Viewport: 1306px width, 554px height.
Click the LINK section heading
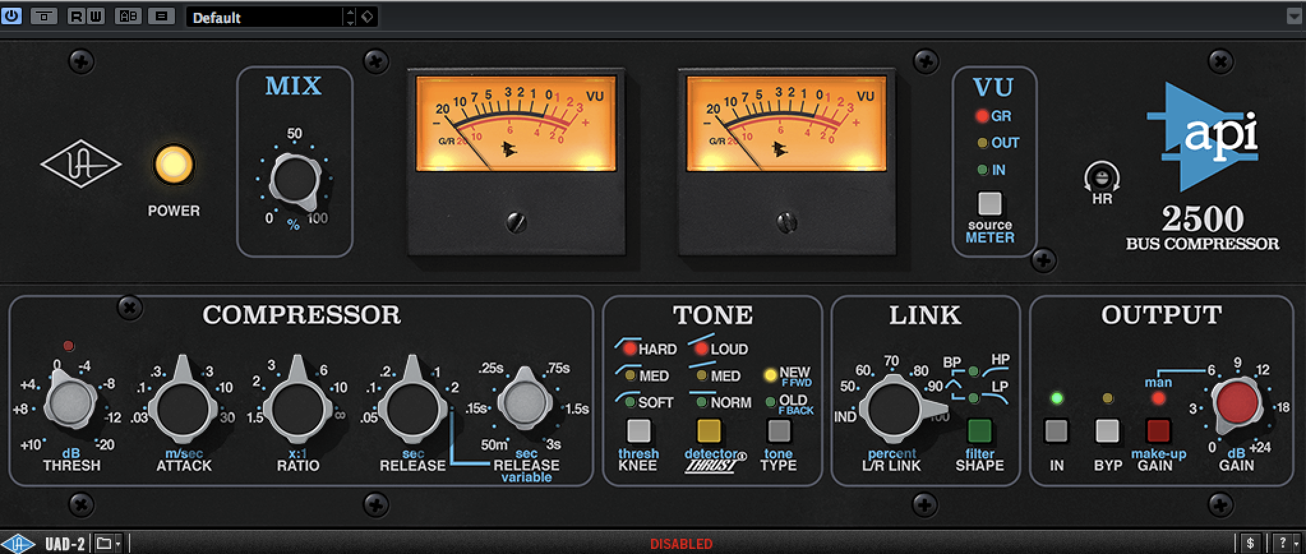(x=925, y=315)
